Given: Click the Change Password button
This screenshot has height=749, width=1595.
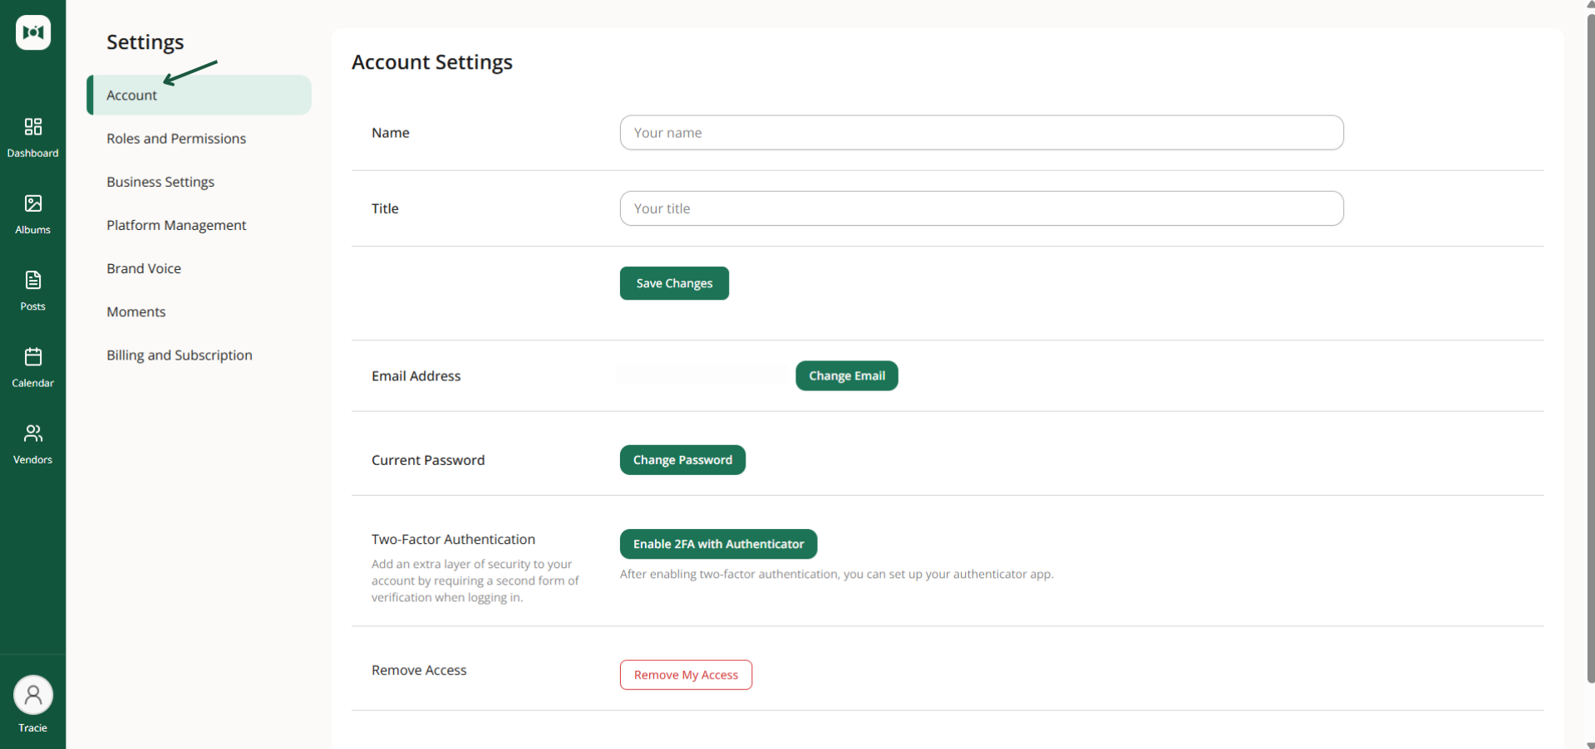Looking at the screenshot, I should pyautogui.click(x=682, y=460).
